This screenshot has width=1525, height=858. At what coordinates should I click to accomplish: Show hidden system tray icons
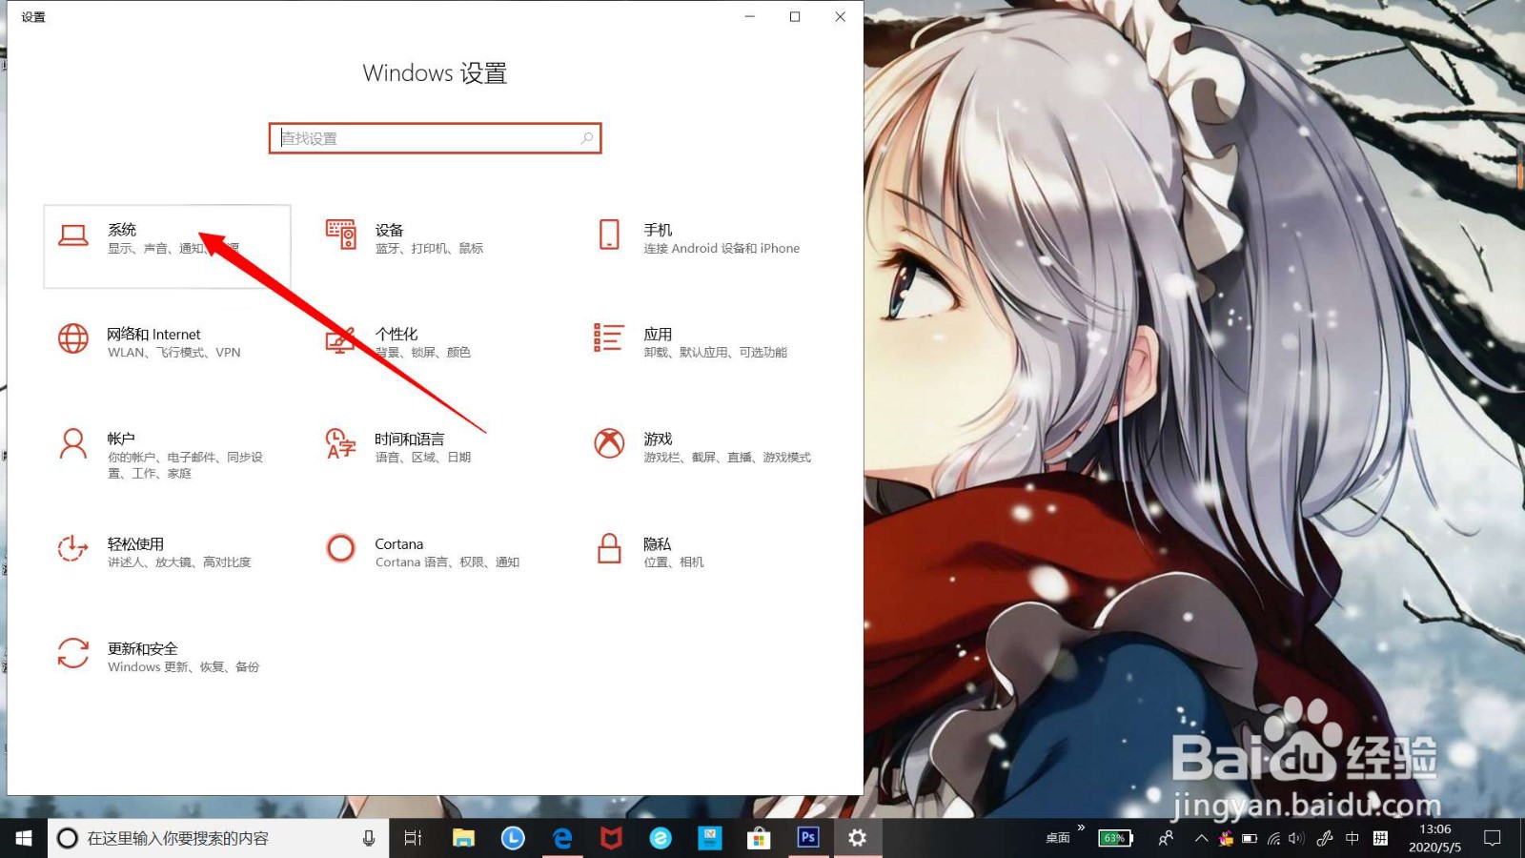[1201, 838]
